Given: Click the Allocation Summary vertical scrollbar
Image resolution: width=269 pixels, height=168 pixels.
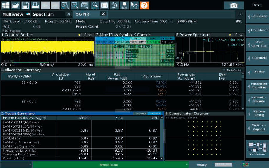Looking at the screenshot, I should 243,91.
